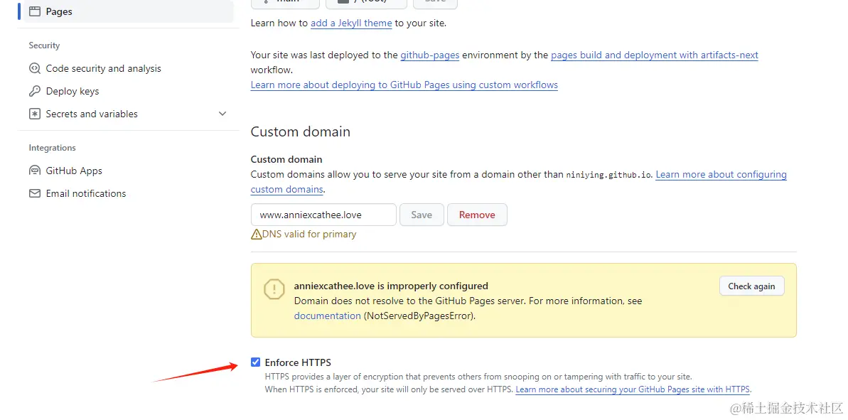848x420 pixels.
Task: Open Learn more about custom workflows link
Action: tap(404, 85)
